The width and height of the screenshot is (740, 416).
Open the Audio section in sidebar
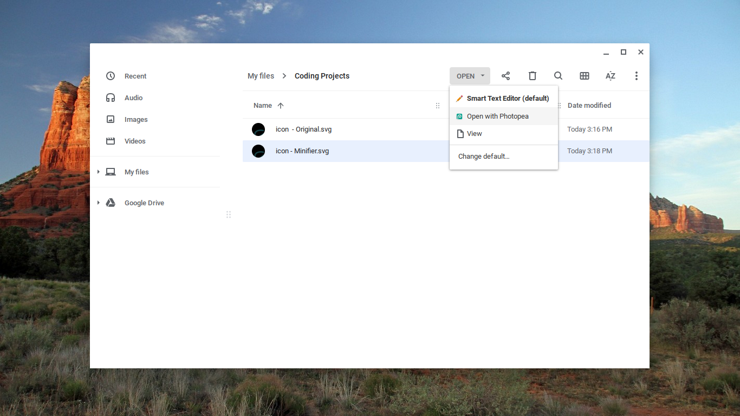pos(133,97)
